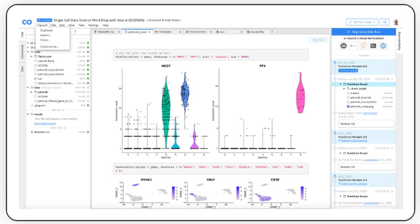Open the Capsule menu
Image resolution: width=420 pixels, height=224 pixels.
coord(42,26)
